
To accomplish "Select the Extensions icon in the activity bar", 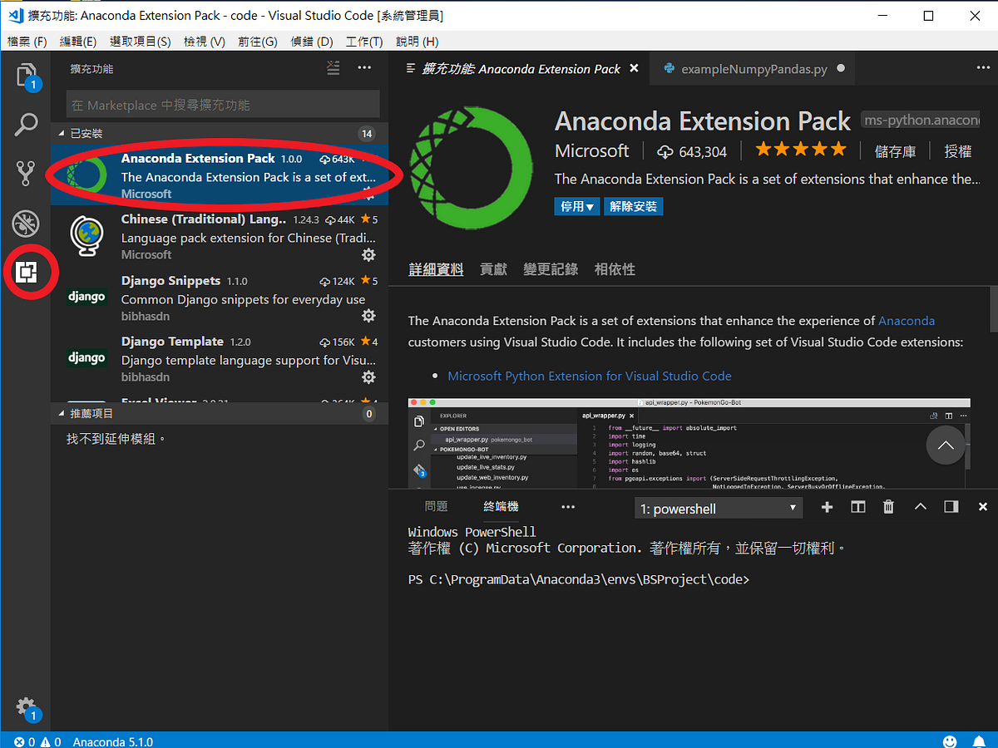I will point(25,273).
